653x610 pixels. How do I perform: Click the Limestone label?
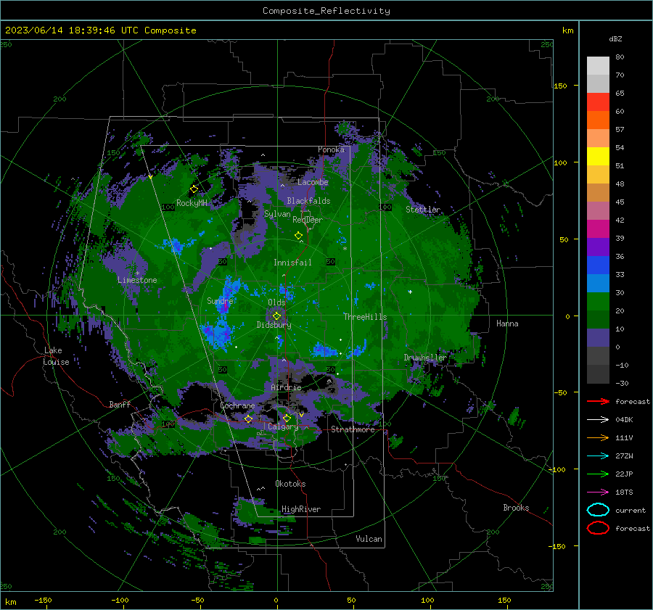[x=137, y=280]
